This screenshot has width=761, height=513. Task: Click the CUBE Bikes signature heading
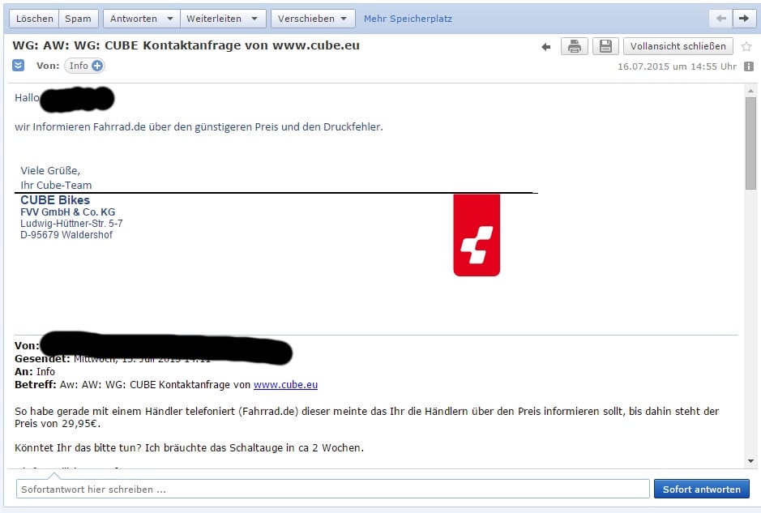pos(55,200)
